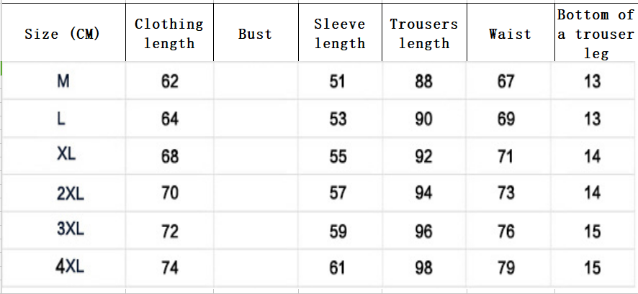Click the empty Bust cell for size L
This screenshot has height=294, width=638.
pyautogui.click(x=256, y=119)
